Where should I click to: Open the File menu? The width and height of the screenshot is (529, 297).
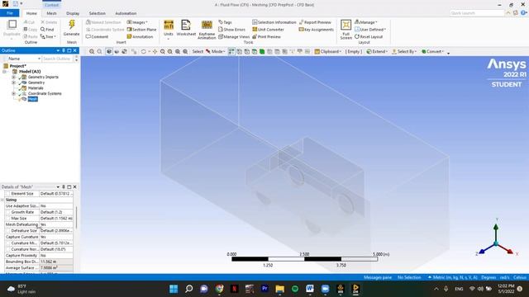tap(10, 13)
